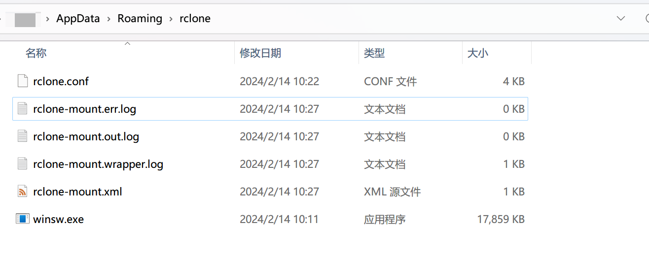Click the rclone-mount.out.log text document icon
The image size is (649, 256).
[x=23, y=136]
